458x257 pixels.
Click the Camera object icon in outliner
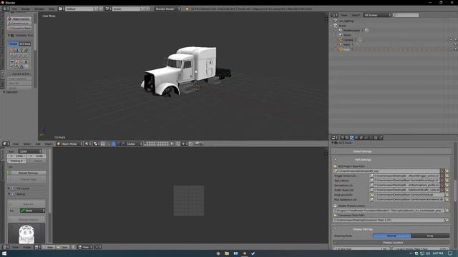point(341,40)
